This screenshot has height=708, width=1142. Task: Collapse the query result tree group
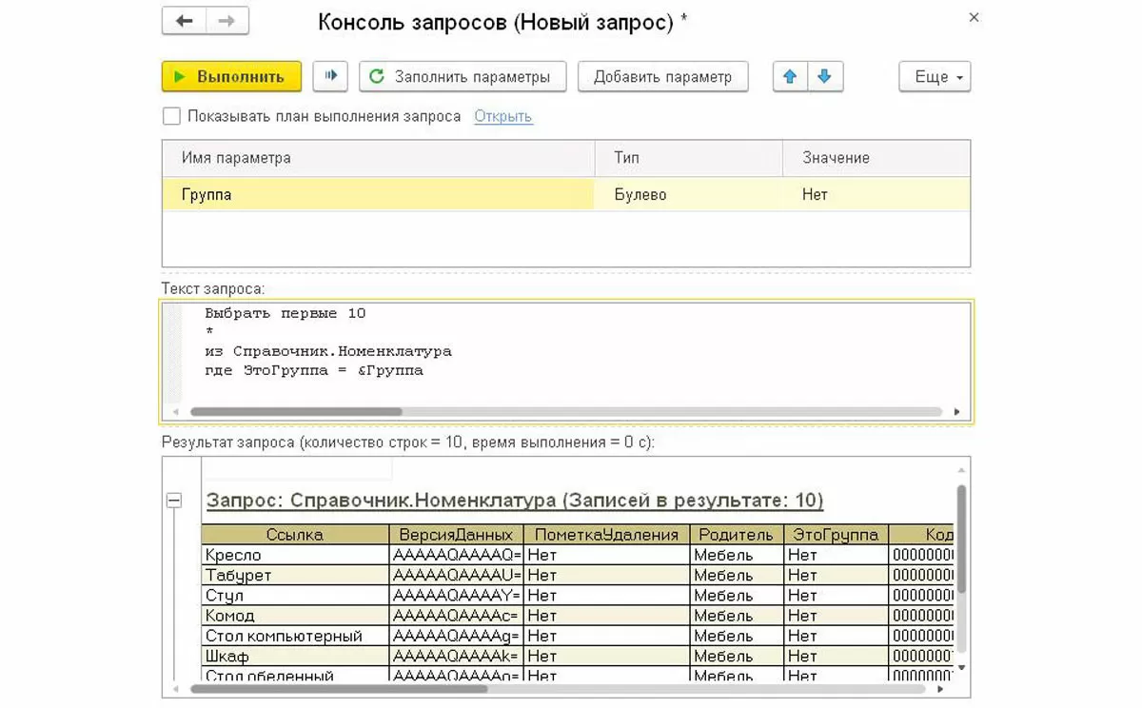[x=174, y=501]
